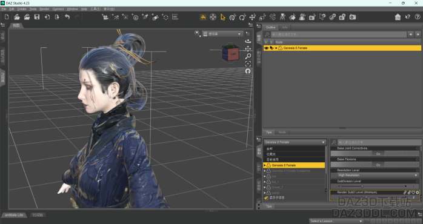Open gear settings icon on Render SubD Level
Screen dimensions: 423x224
tap(418, 193)
